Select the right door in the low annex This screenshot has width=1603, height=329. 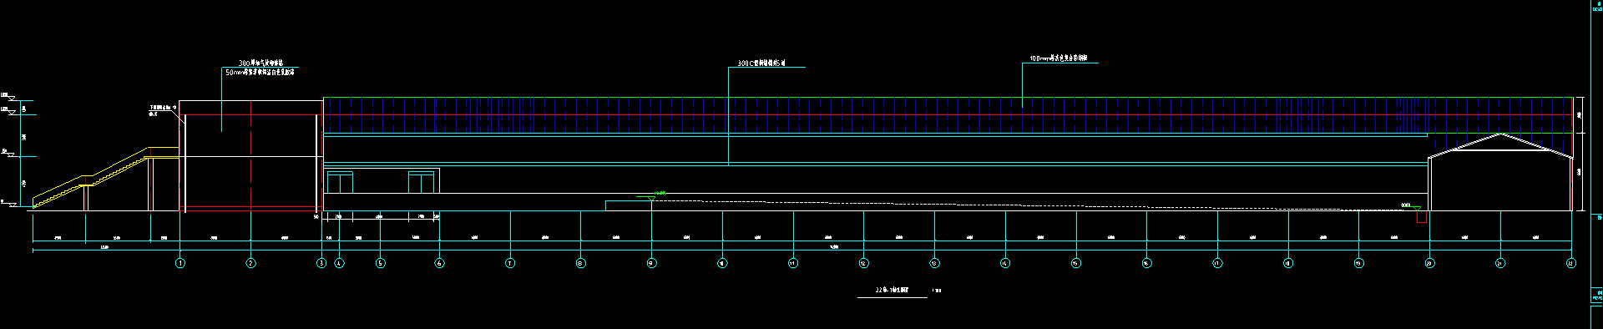point(421,182)
